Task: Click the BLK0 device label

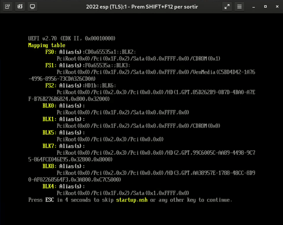Action: tap(49, 106)
